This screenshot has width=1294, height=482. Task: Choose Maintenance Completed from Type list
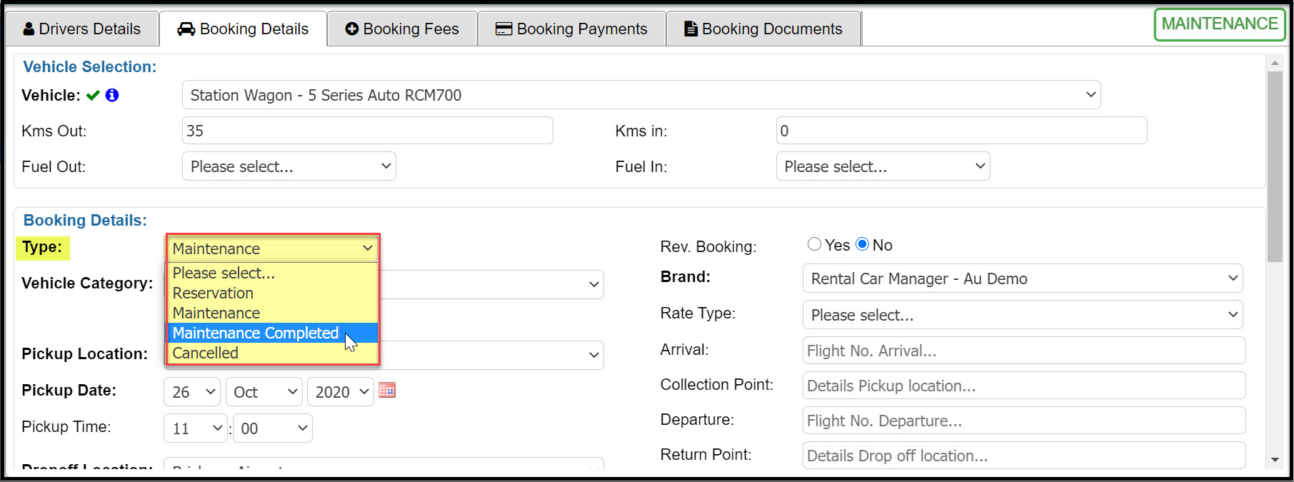click(256, 333)
